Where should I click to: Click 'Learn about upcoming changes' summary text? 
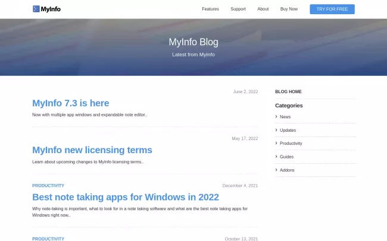pyautogui.click(x=88, y=162)
